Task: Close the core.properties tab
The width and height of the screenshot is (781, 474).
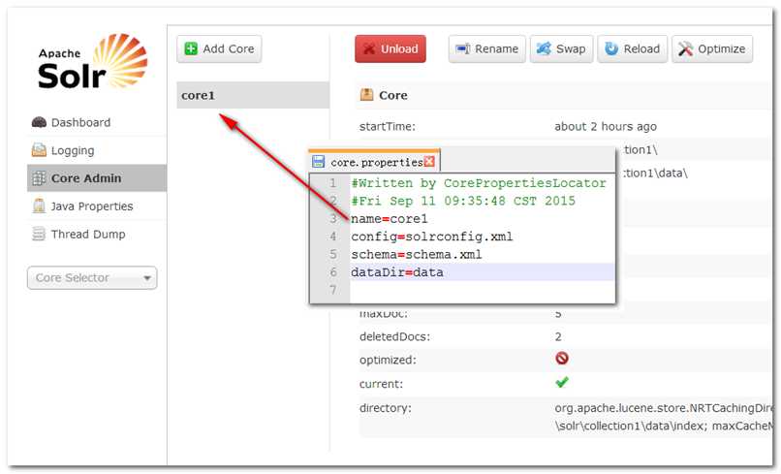Action: 429,162
